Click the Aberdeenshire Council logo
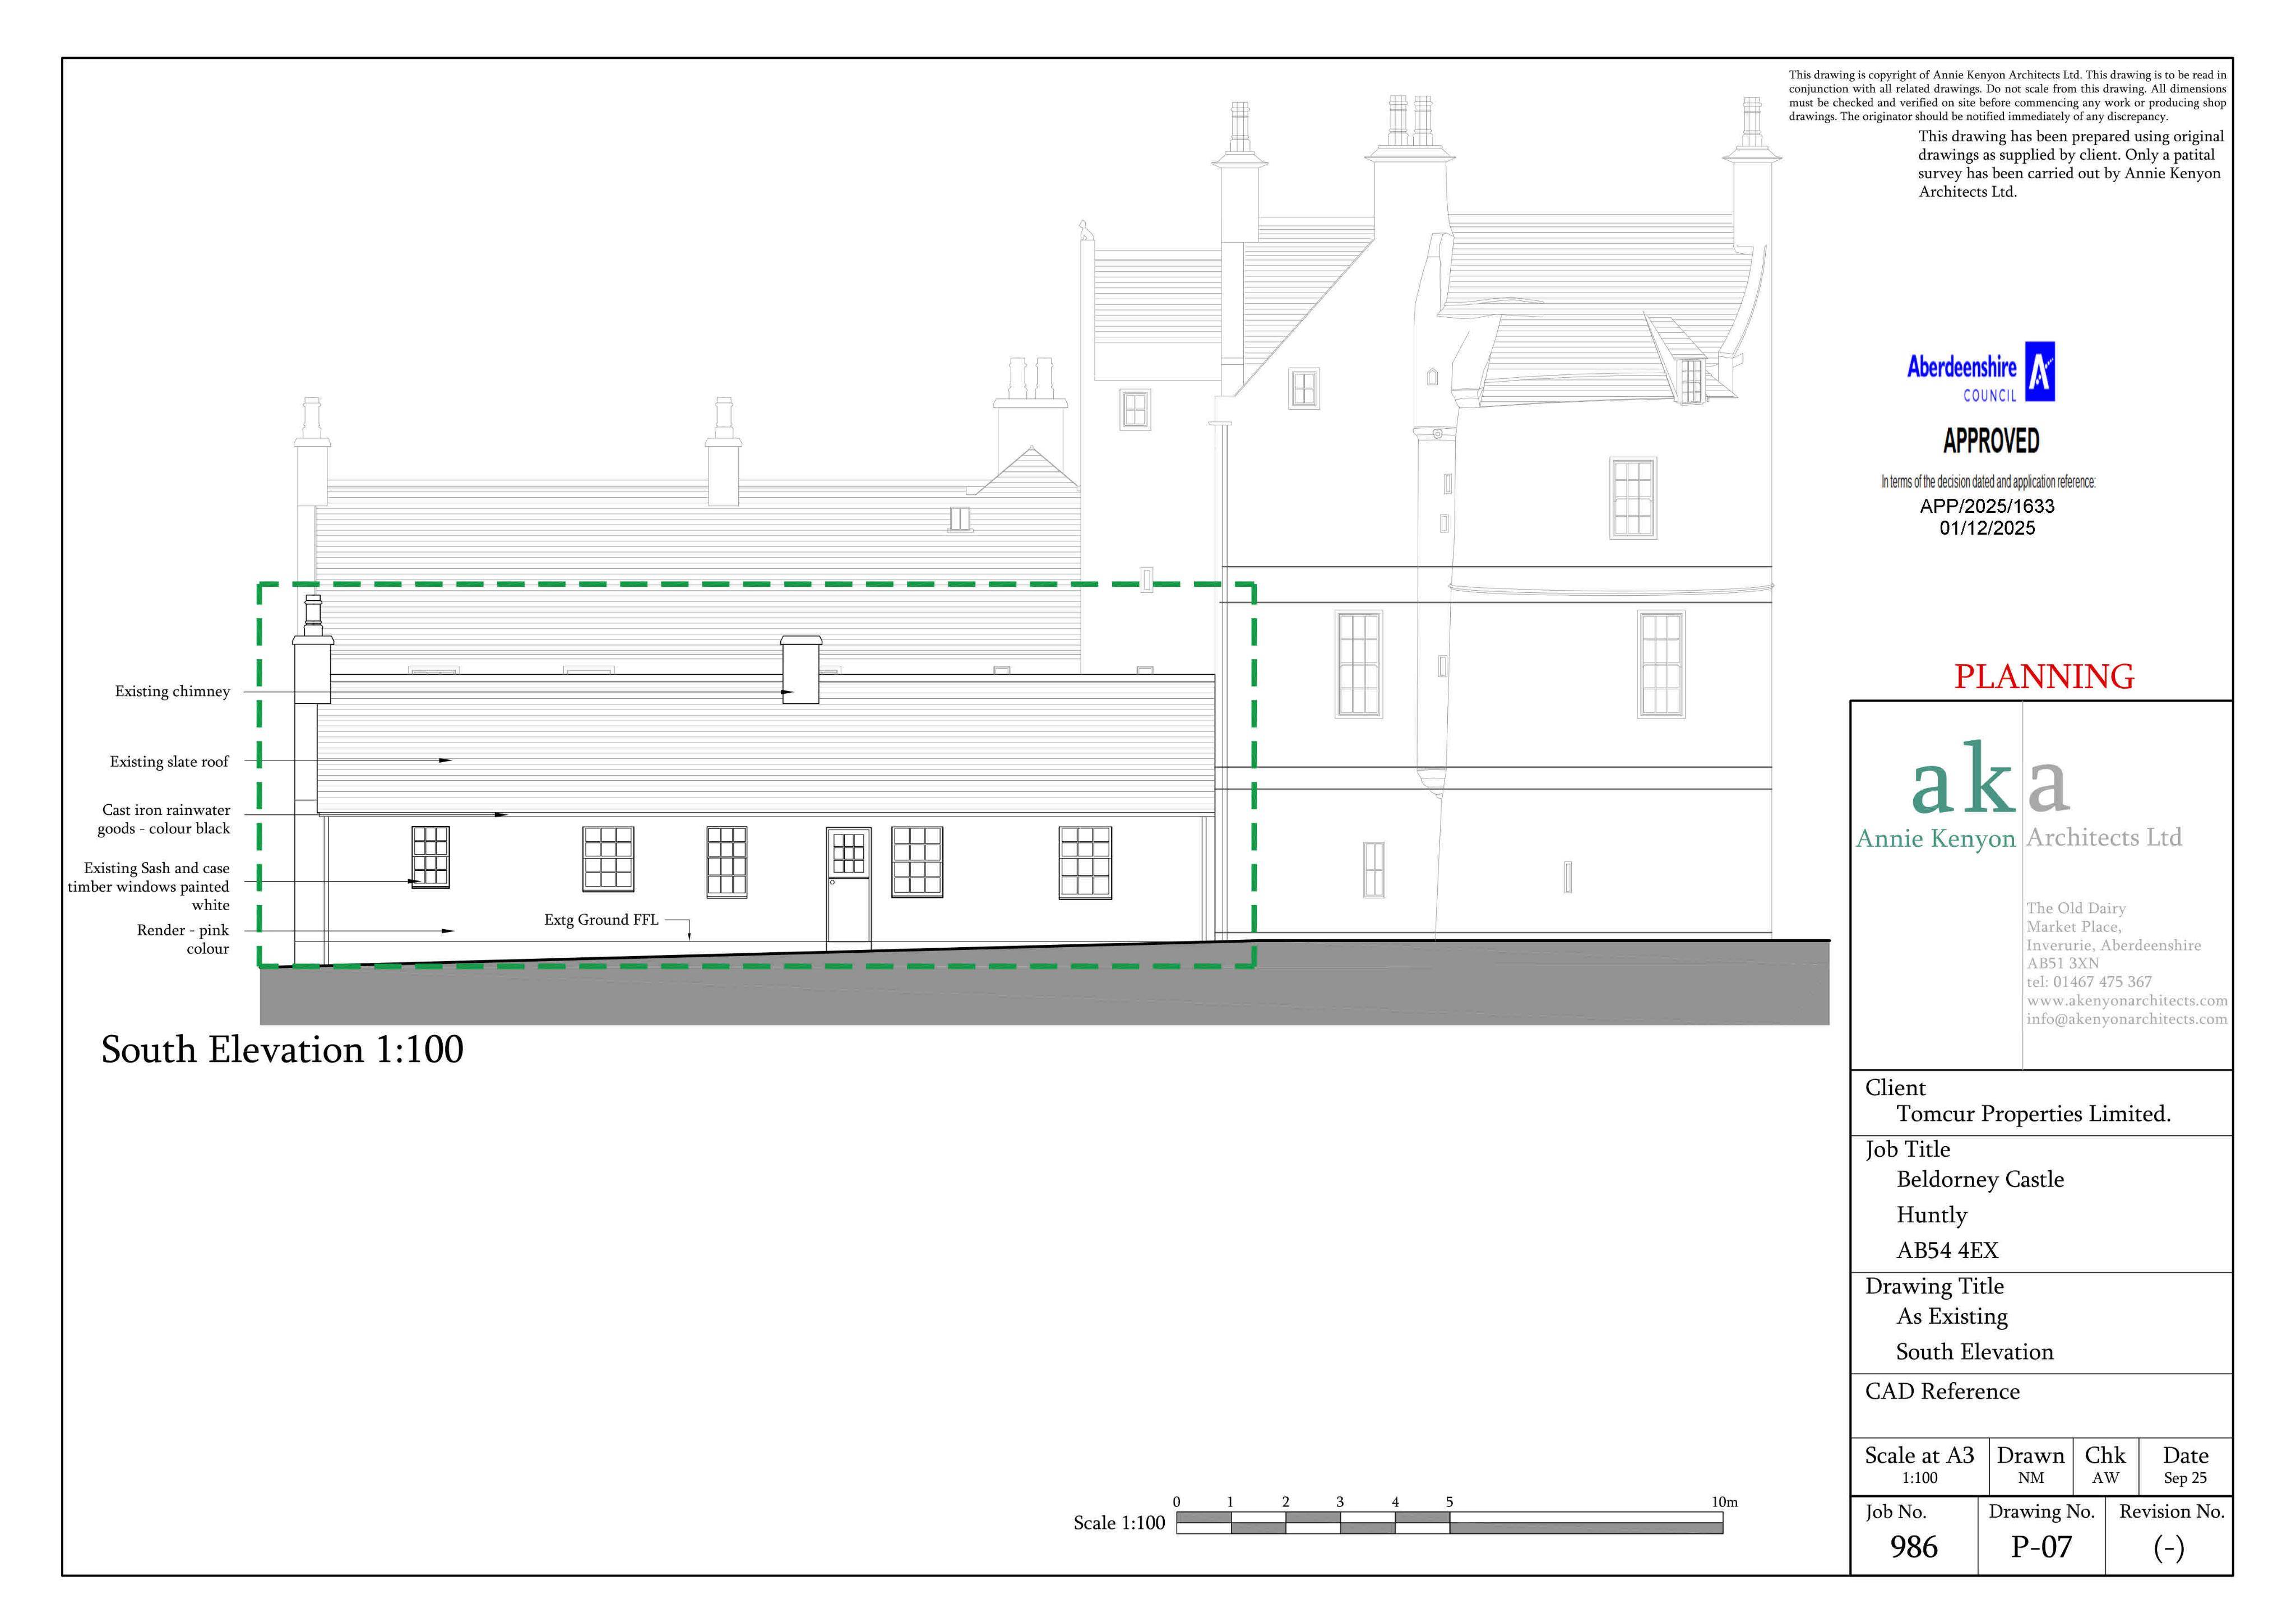This screenshot has height=1623, width=2296. tap(1980, 372)
